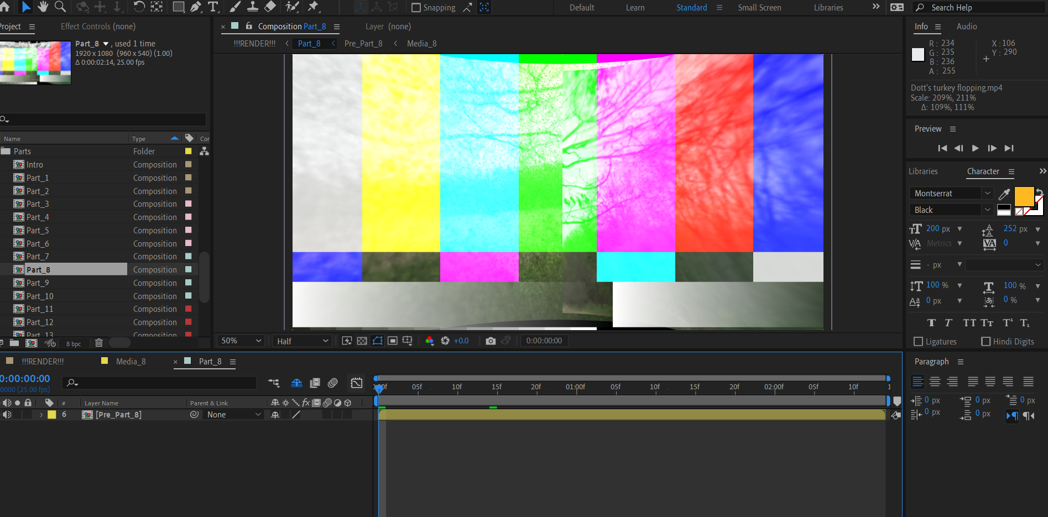Screen dimensions: 1048x517
Task: Enable the Ligatures checkbox
Action: pyautogui.click(x=919, y=341)
